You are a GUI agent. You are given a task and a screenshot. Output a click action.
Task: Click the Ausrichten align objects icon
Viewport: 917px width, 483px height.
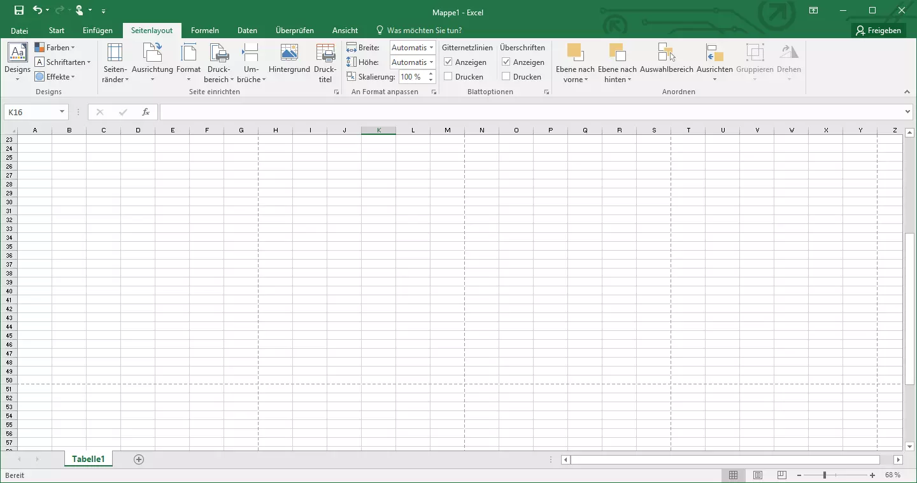(x=714, y=53)
